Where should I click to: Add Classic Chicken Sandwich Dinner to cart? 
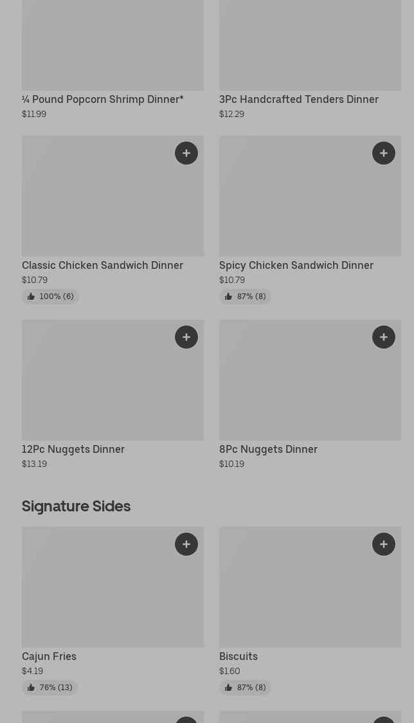click(186, 153)
